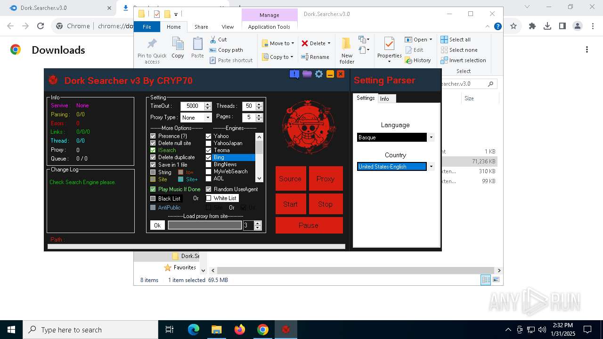
Task: Switch to the View ribbon tab
Action: tap(228, 27)
